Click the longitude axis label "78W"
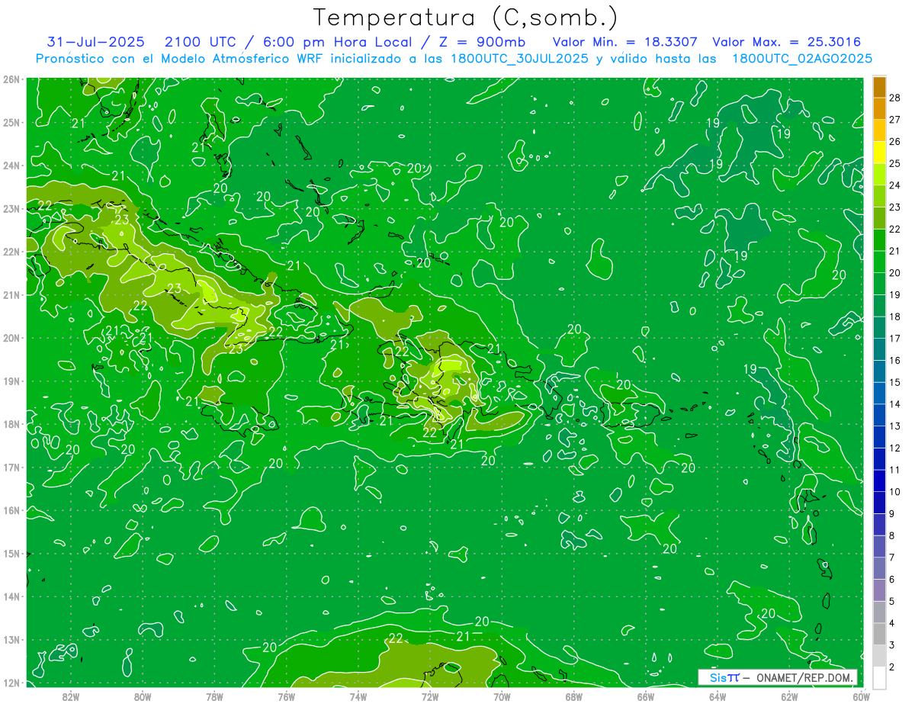The image size is (915, 707). click(x=214, y=696)
